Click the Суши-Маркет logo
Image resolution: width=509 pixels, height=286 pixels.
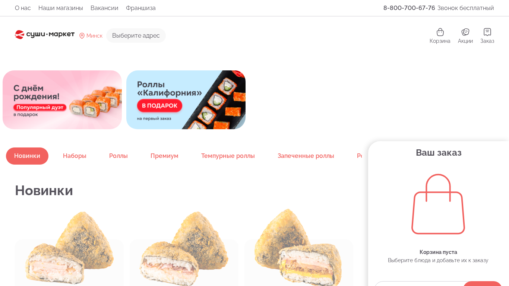(45, 35)
